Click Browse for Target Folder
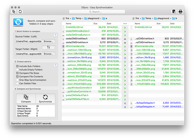194x139 pixels. coord(48,54)
